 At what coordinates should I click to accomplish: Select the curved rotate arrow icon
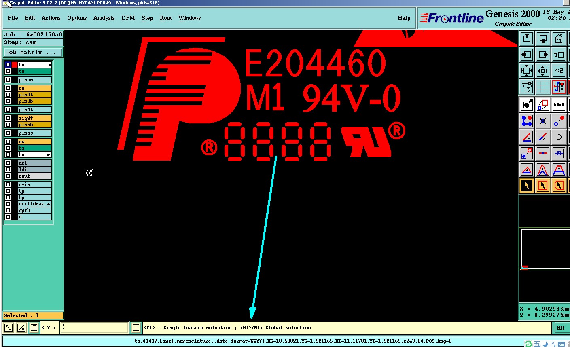point(559,137)
